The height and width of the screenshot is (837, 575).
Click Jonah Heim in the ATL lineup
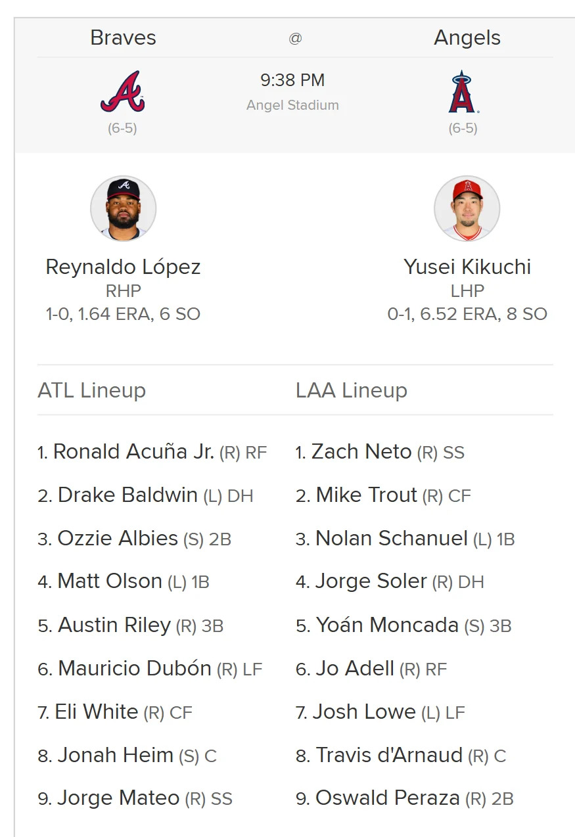[115, 756]
